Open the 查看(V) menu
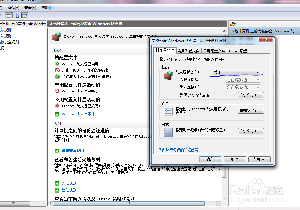The height and width of the screenshot is (210, 300). (30, 8)
